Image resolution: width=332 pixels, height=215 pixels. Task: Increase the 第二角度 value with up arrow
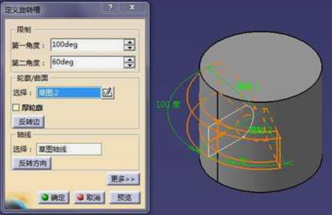click(130, 60)
